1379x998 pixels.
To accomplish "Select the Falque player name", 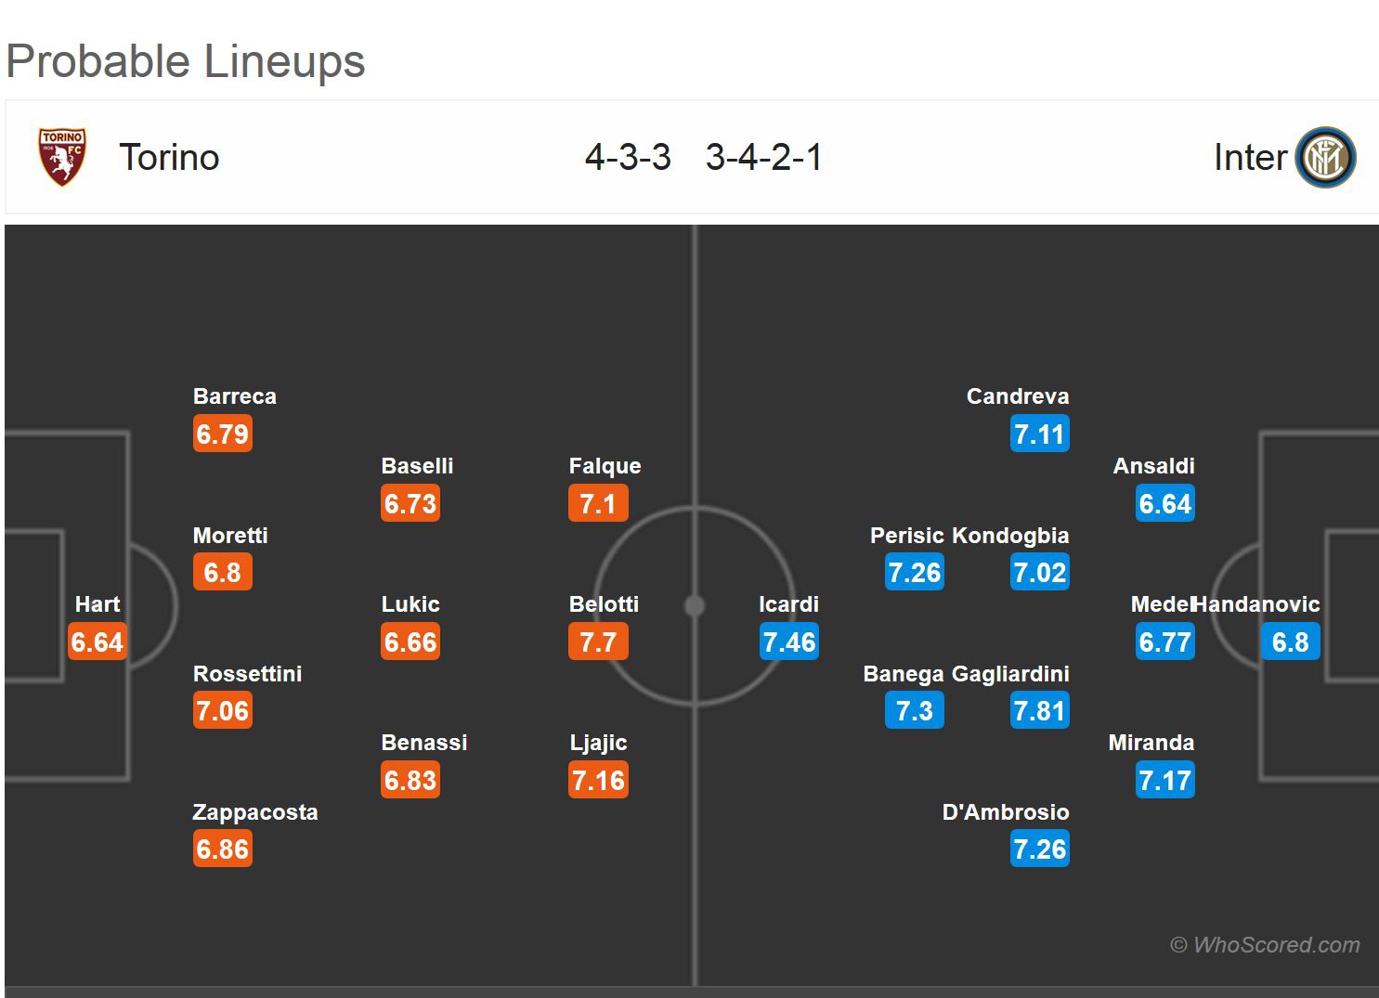I will pyautogui.click(x=605, y=466).
